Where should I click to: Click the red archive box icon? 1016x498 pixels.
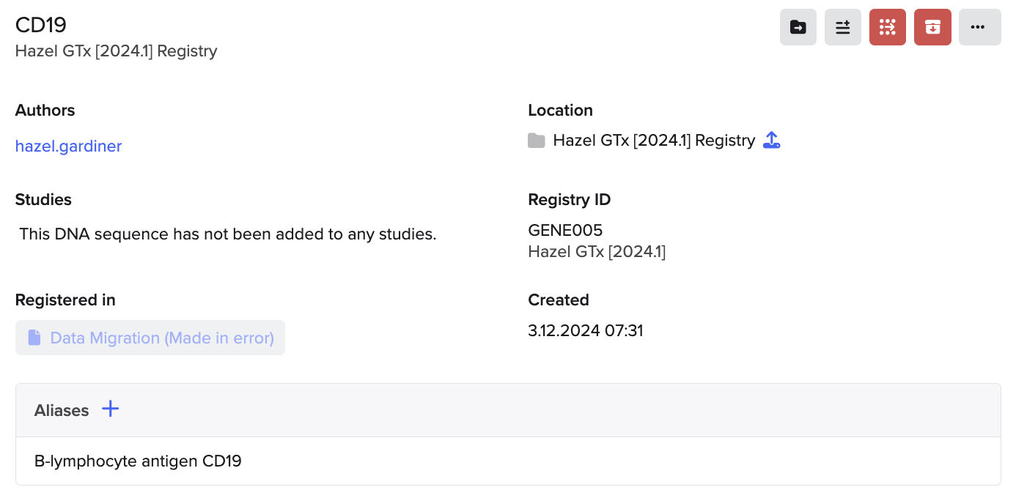tap(932, 27)
